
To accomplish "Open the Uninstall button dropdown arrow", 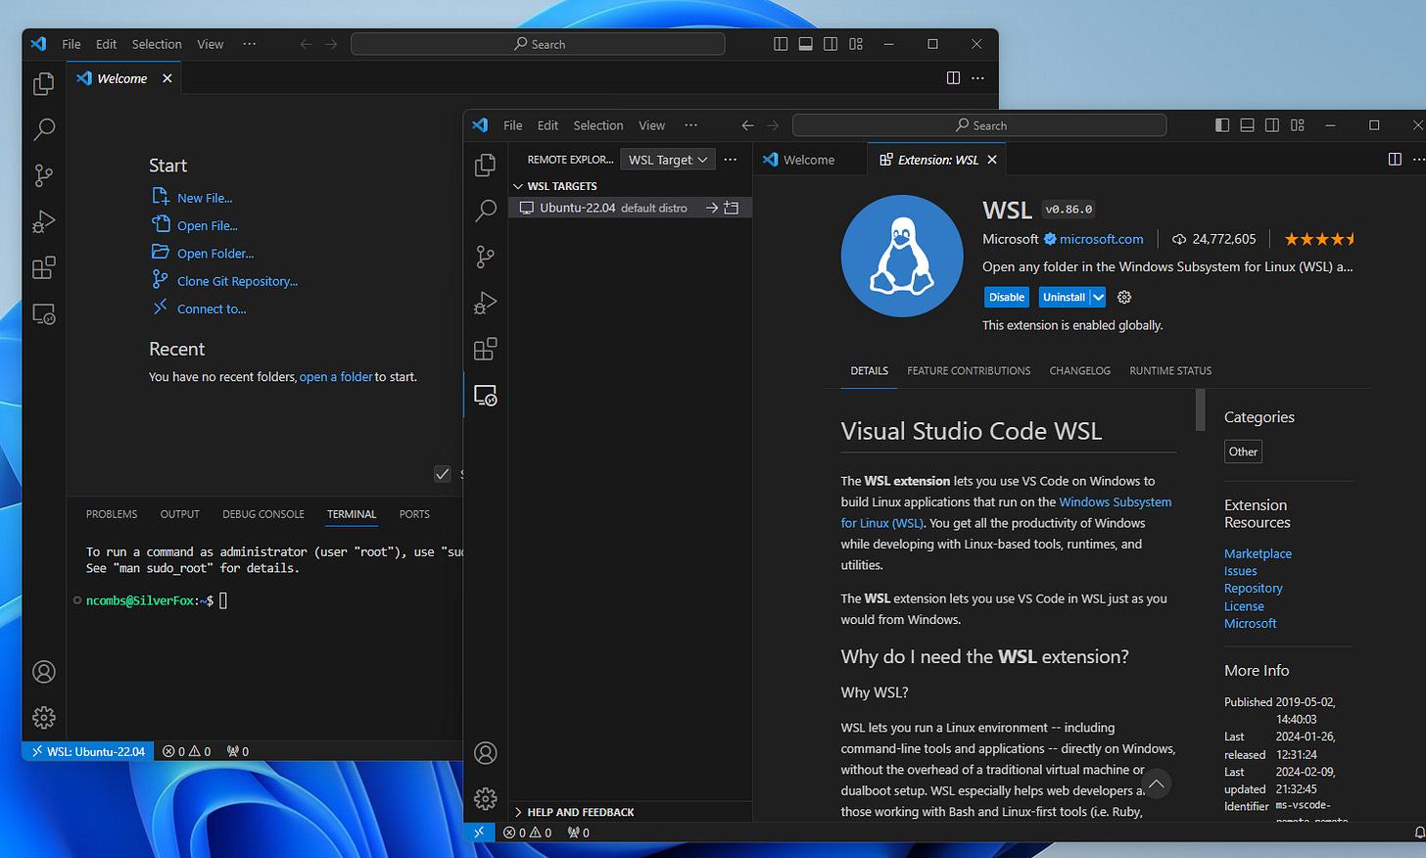I will click(x=1099, y=297).
